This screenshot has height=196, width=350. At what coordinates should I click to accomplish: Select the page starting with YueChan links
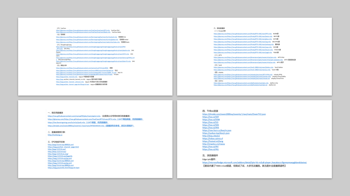pos(95,57)
